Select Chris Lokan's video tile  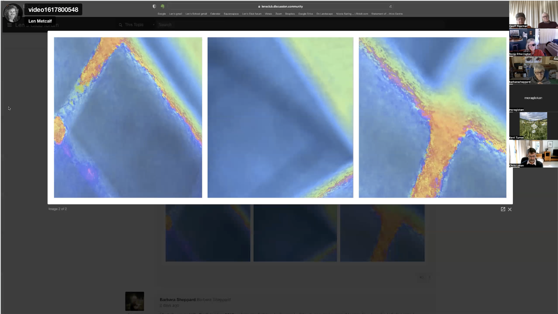click(x=533, y=154)
